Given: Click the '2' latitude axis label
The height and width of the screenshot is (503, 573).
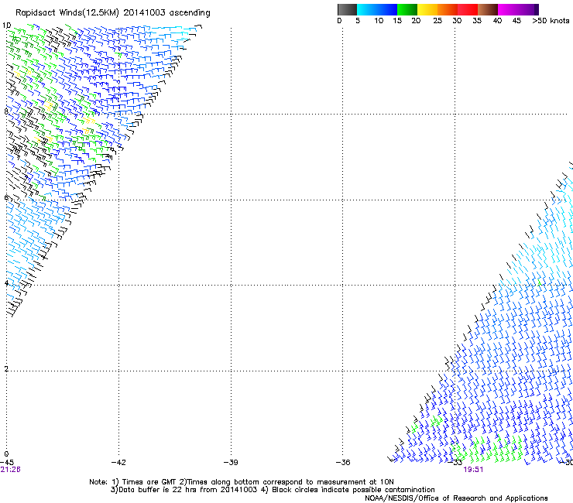Looking at the screenshot, I should 6,369.
